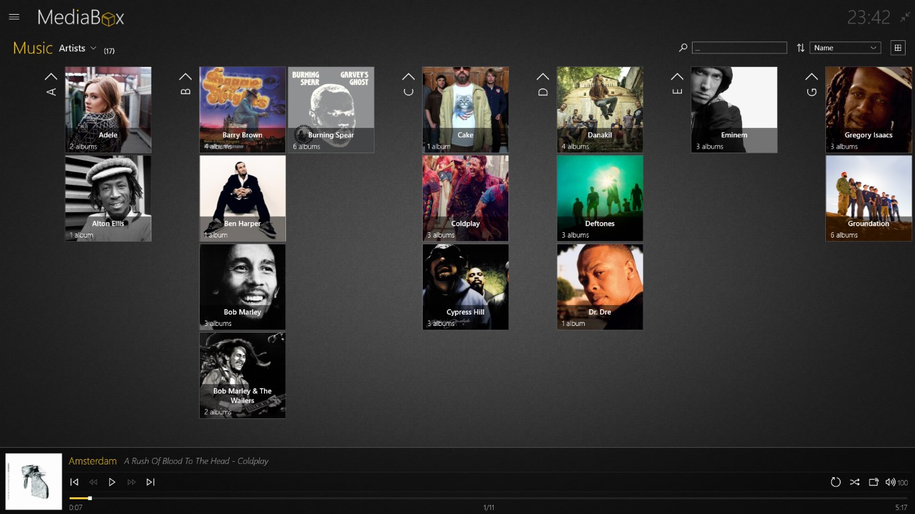Collapse the C group chevron
915x514 pixels.
coord(408,76)
